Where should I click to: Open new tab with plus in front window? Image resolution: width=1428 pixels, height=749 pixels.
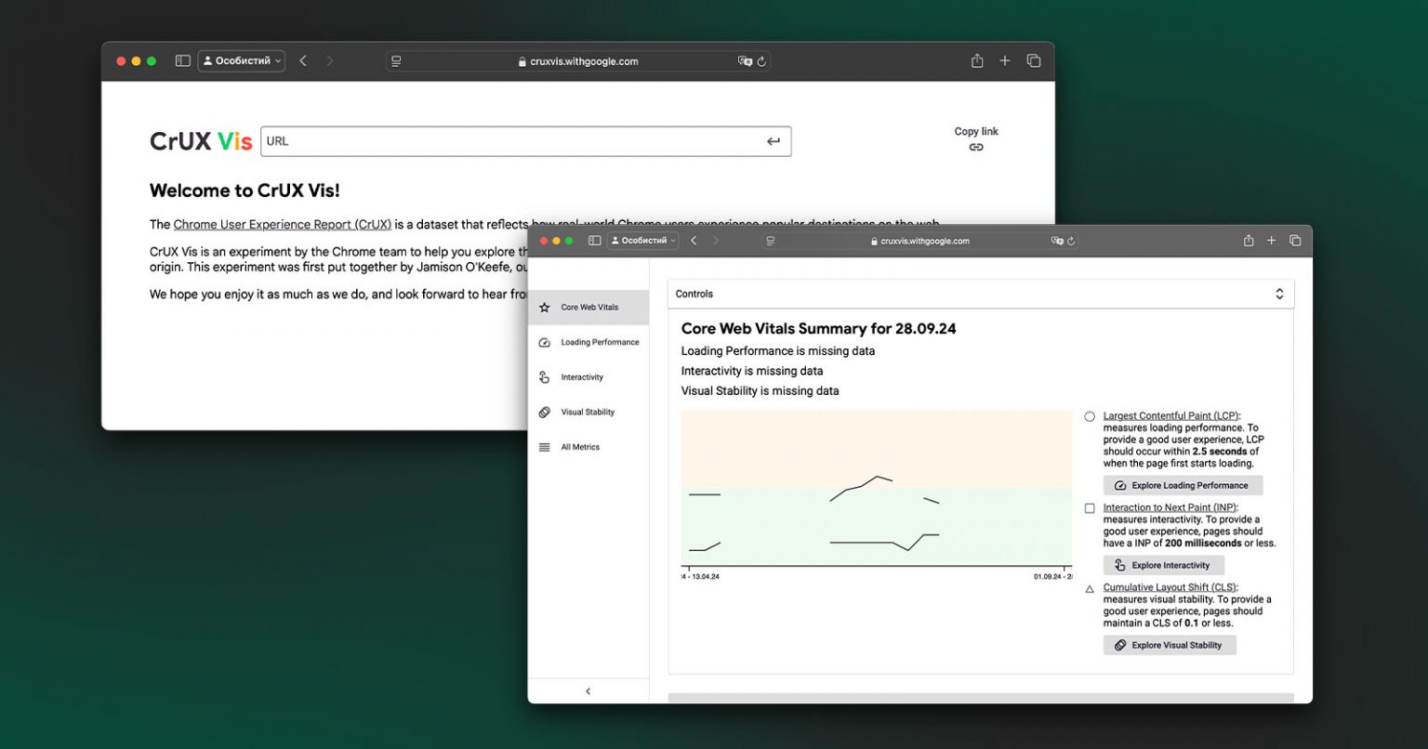point(1272,241)
